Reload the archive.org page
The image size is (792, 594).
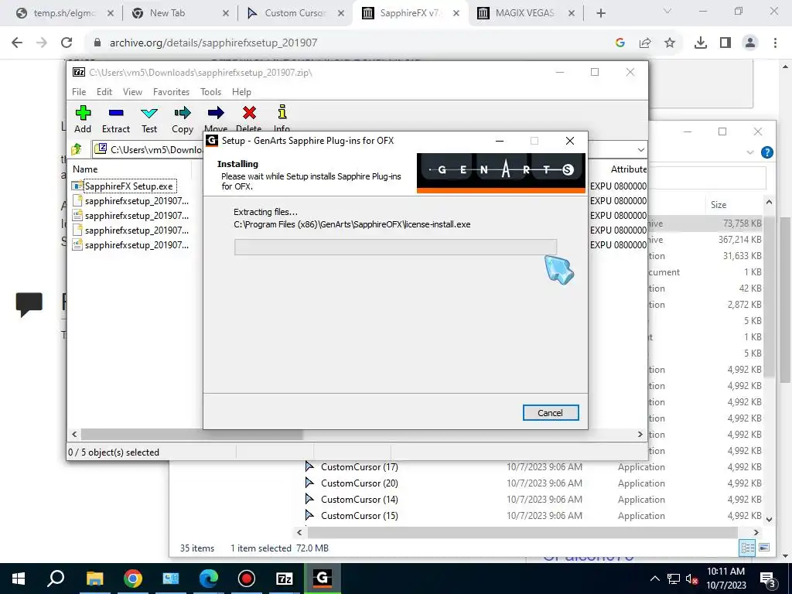(67, 43)
